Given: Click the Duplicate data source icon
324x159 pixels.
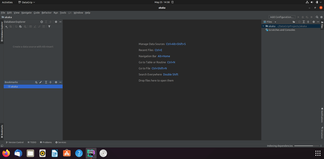Looking at the screenshot, I should tap(11, 27).
